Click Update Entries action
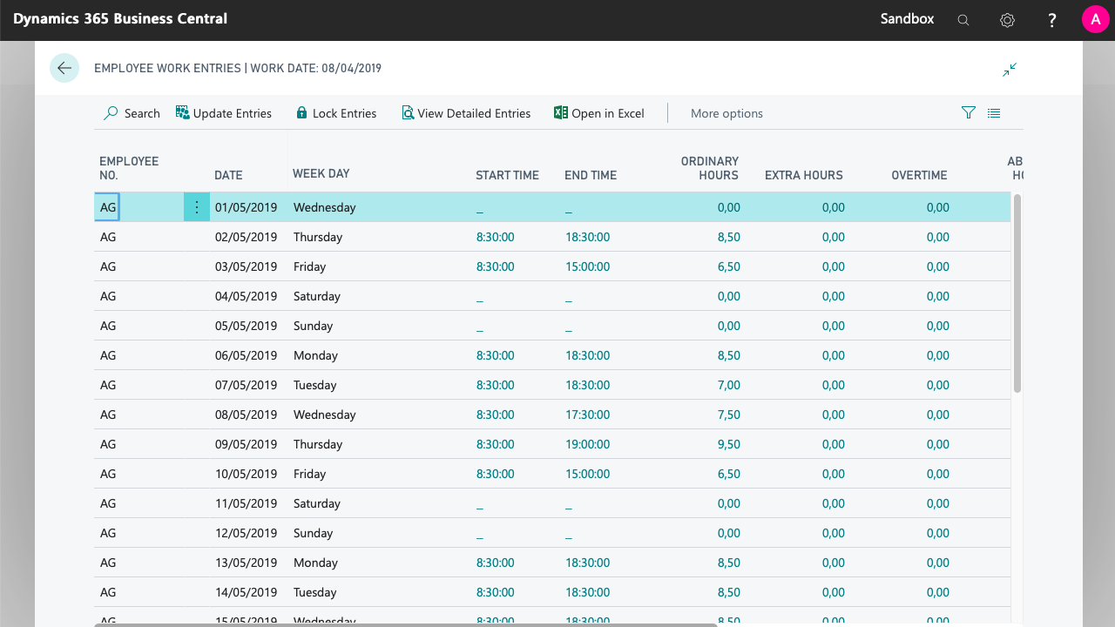Viewport: 1115px width, 627px height. (x=224, y=113)
